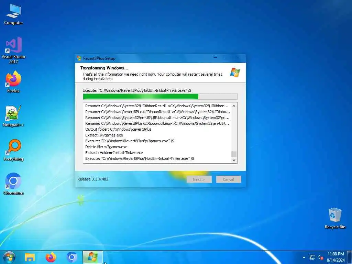352x264 pixels.
Task: Click 'Transforming Windows...' heading
Action: (104, 68)
